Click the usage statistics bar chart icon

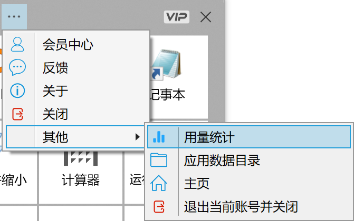point(159,137)
